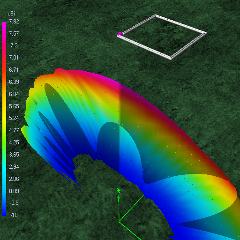Click the dBi unit label above the legend
This screenshot has height=240, width=240.
point(11,14)
